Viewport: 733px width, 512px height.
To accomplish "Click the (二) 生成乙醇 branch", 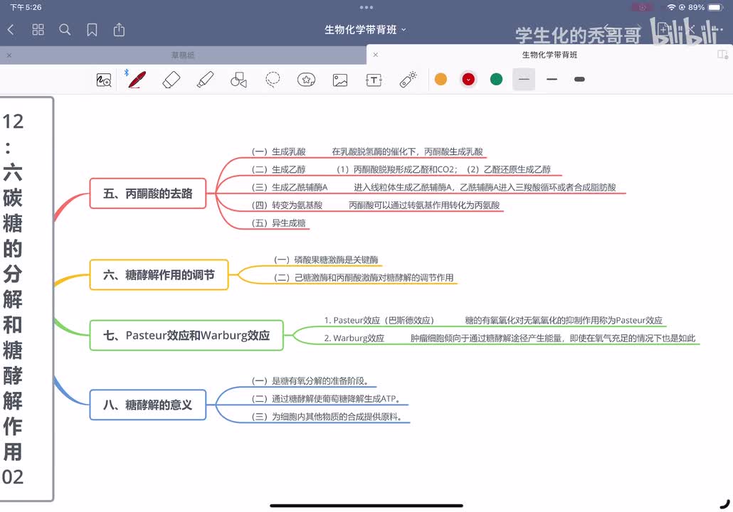I will (x=279, y=169).
